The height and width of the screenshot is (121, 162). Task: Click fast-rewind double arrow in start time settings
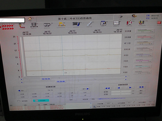pyautogui.click(x=107, y=88)
